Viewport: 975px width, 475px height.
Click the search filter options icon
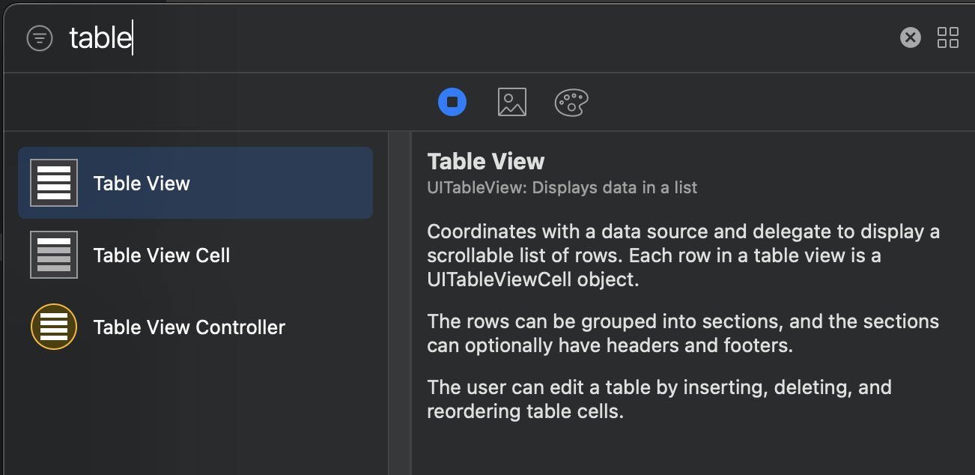point(40,38)
